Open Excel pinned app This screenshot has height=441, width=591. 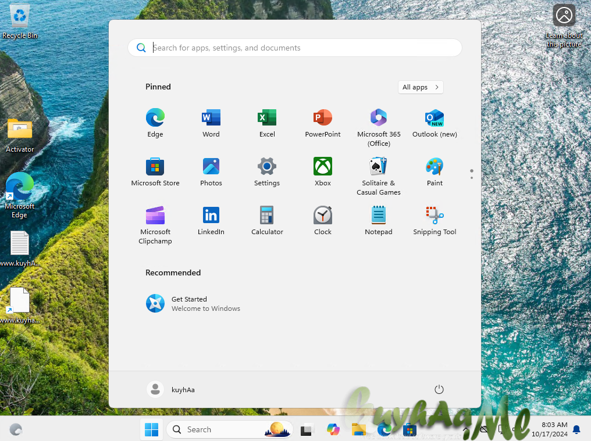pyautogui.click(x=267, y=123)
